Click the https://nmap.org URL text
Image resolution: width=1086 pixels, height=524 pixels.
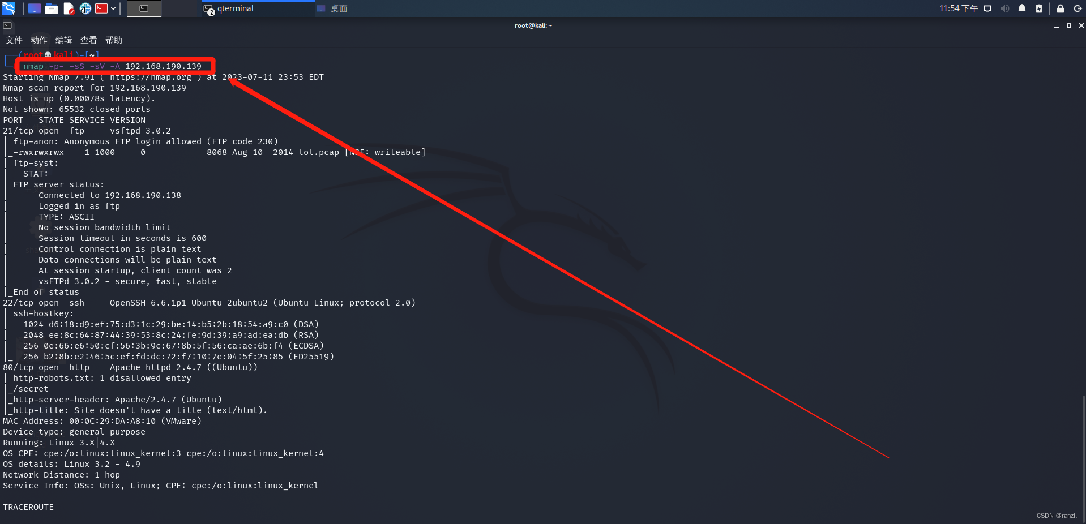click(151, 77)
